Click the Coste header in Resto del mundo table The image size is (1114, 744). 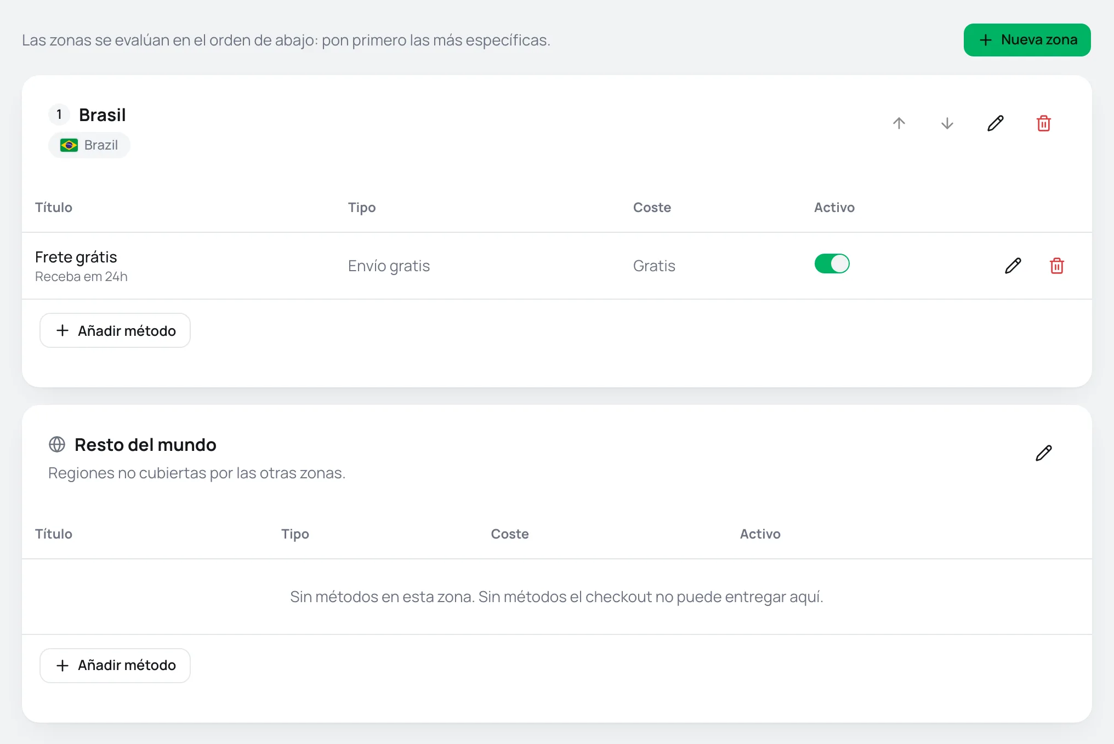[x=510, y=534]
